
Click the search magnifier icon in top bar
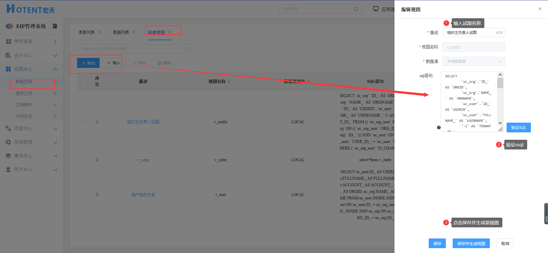[356, 9]
